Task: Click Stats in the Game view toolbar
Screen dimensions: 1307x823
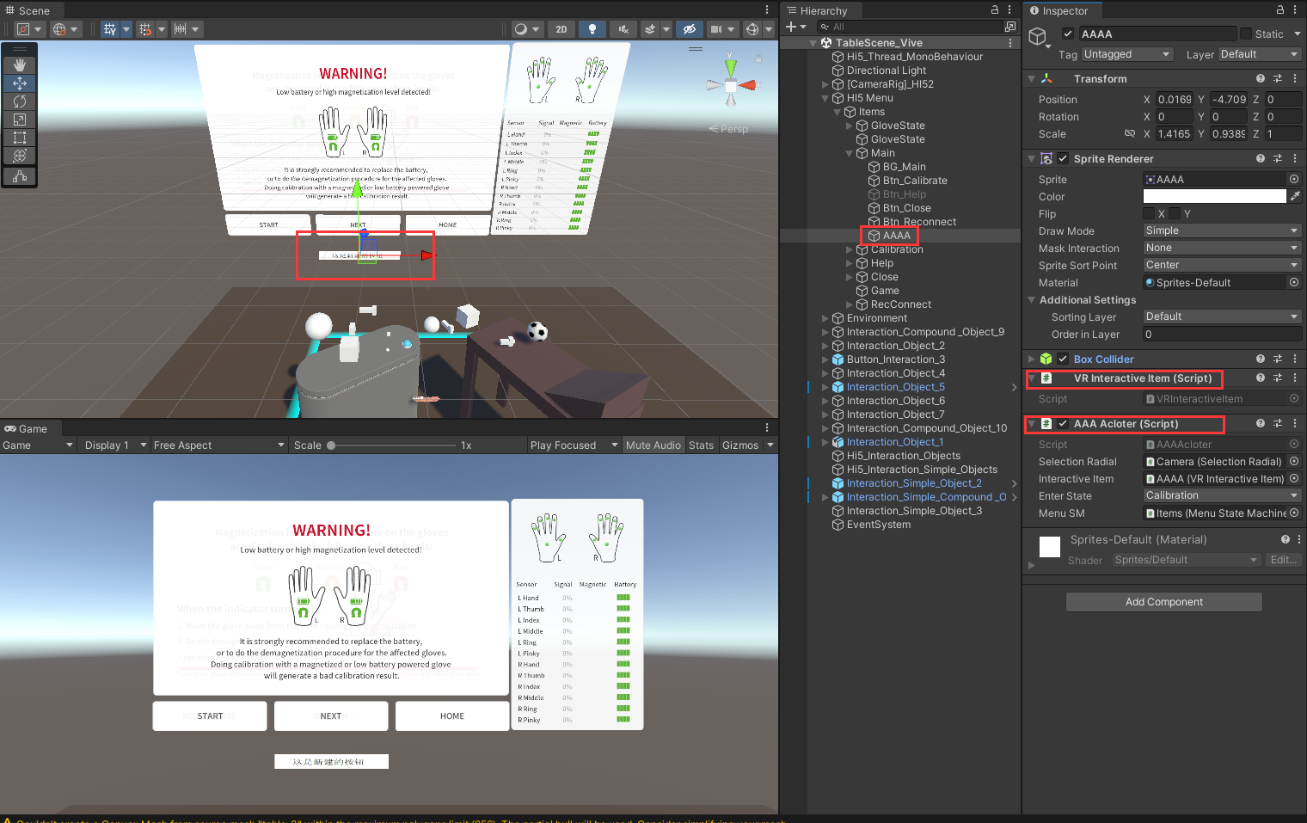Action: point(701,445)
